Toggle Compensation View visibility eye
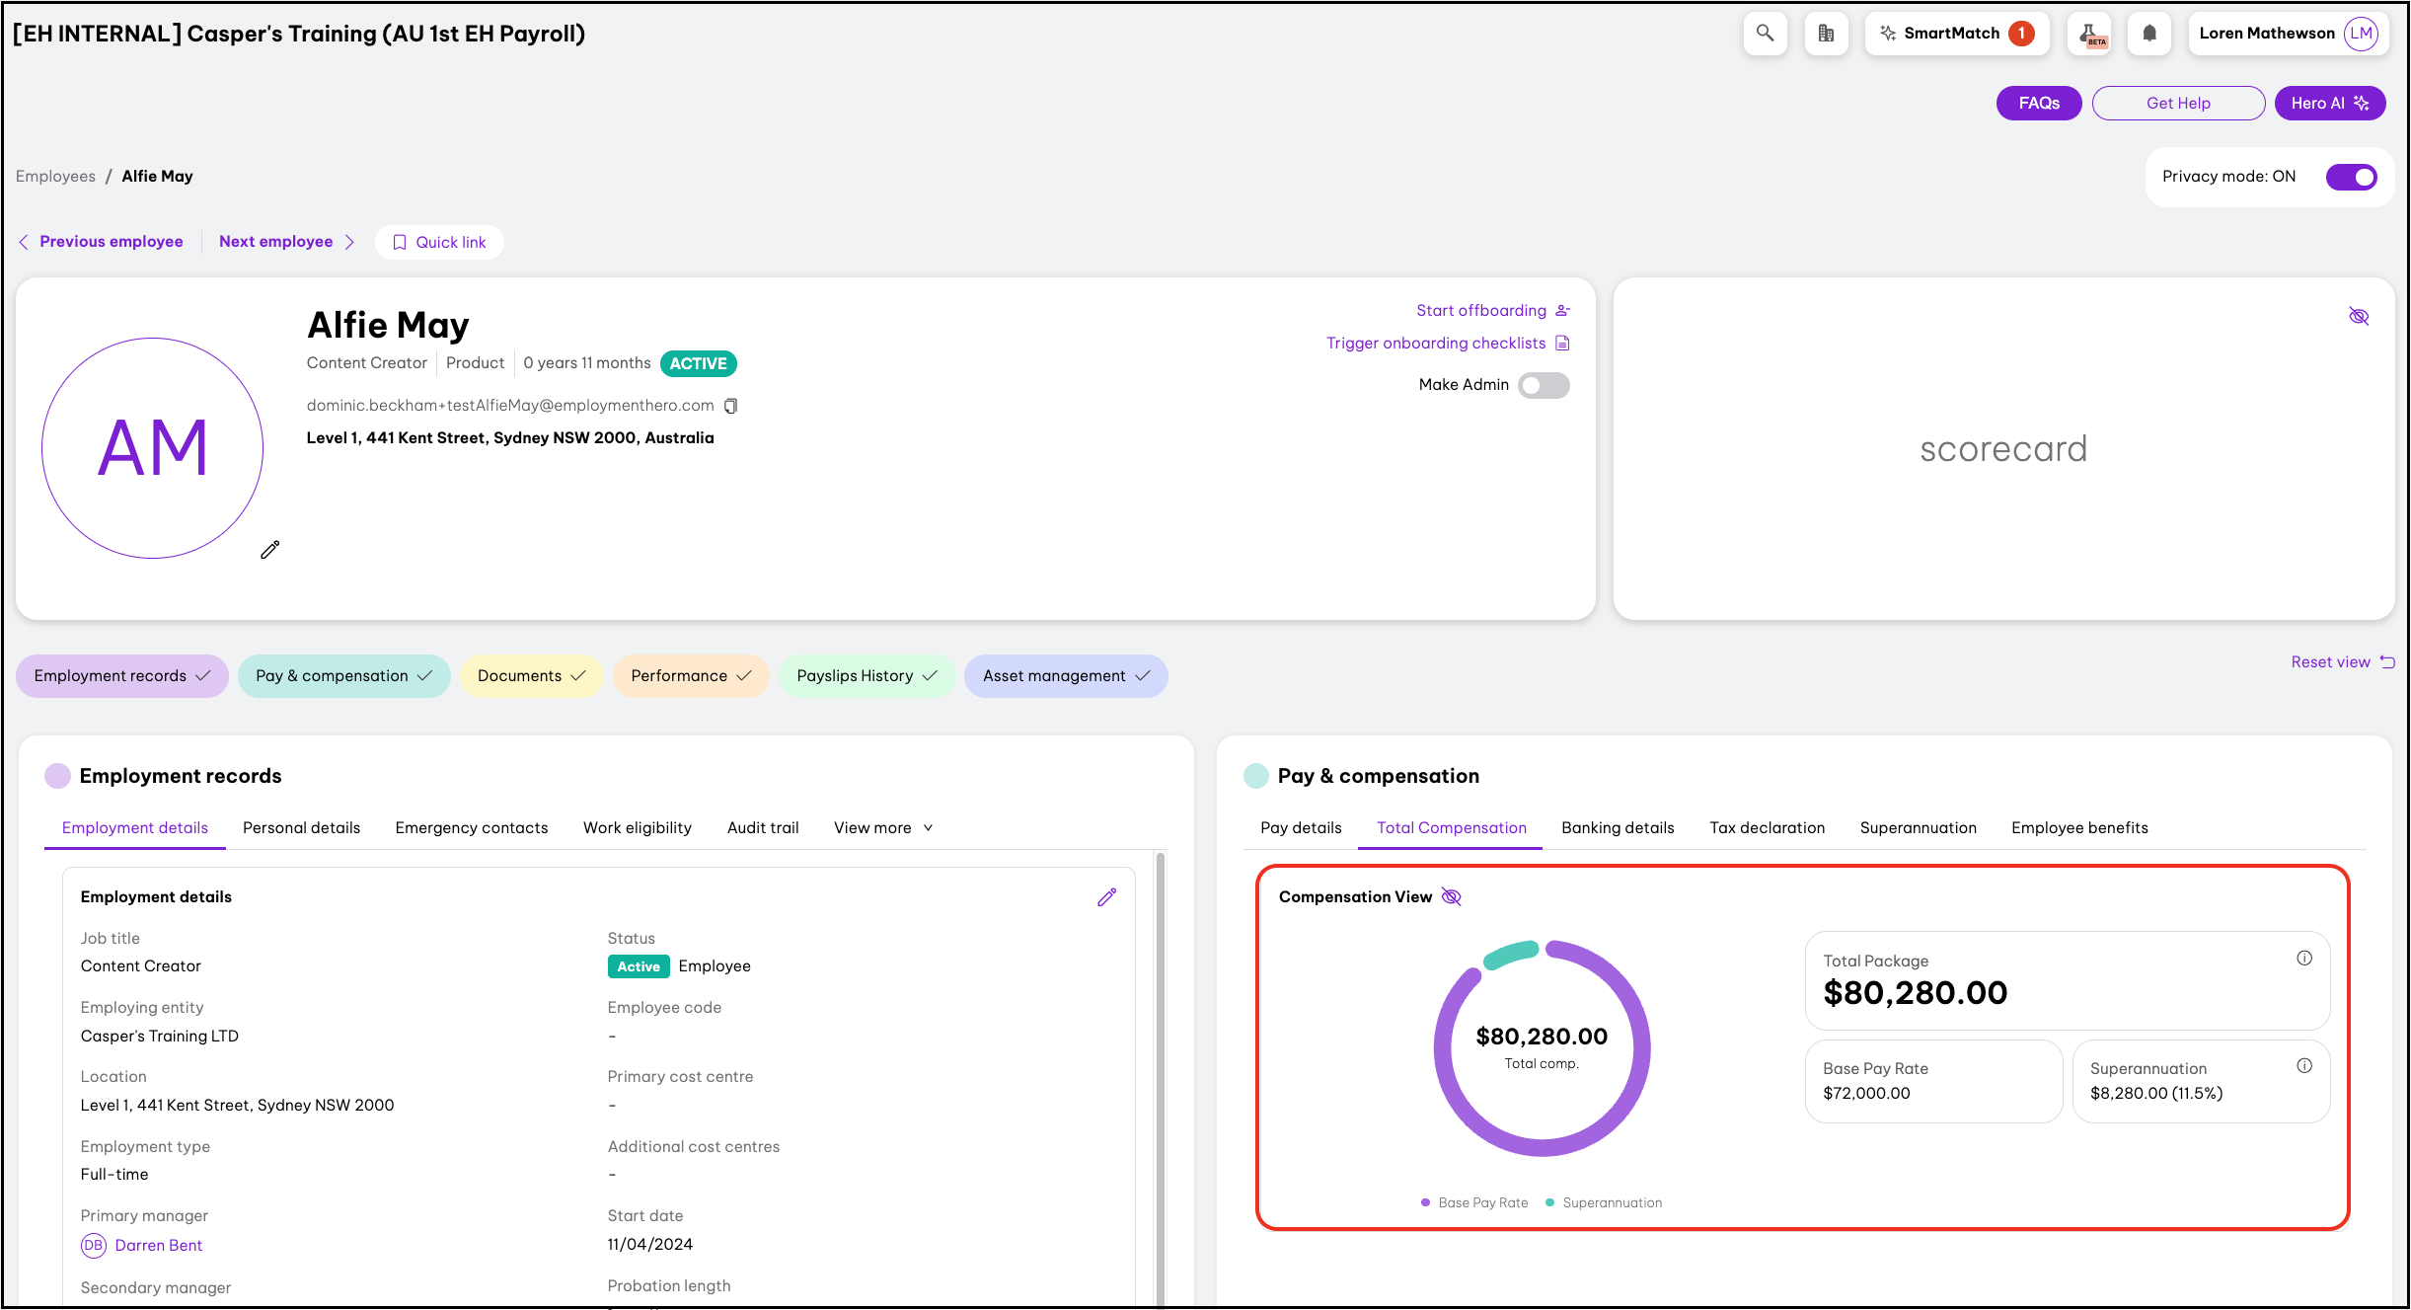This screenshot has height=1310, width=2411. [x=1451, y=896]
